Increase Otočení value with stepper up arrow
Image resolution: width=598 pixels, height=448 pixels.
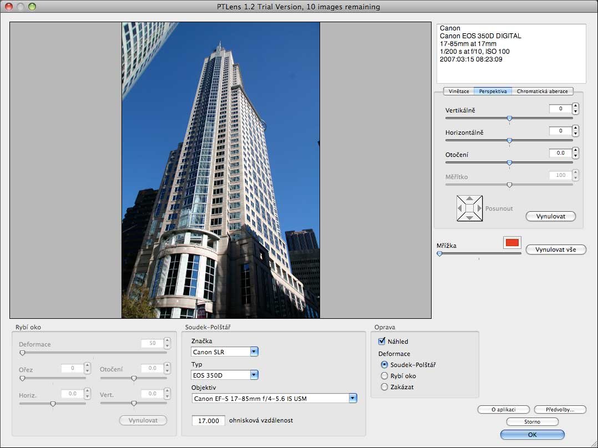coord(575,150)
